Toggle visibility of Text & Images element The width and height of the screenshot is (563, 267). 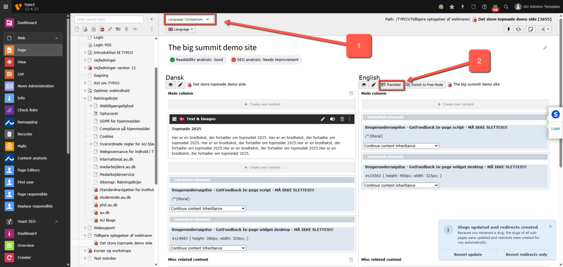pyautogui.click(x=332, y=119)
